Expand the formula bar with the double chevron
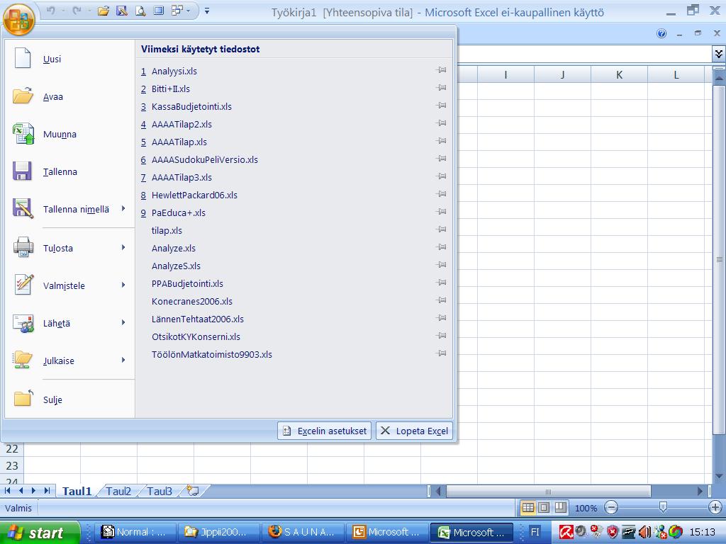The height and width of the screenshot is (544, 726). coord(719,54)
